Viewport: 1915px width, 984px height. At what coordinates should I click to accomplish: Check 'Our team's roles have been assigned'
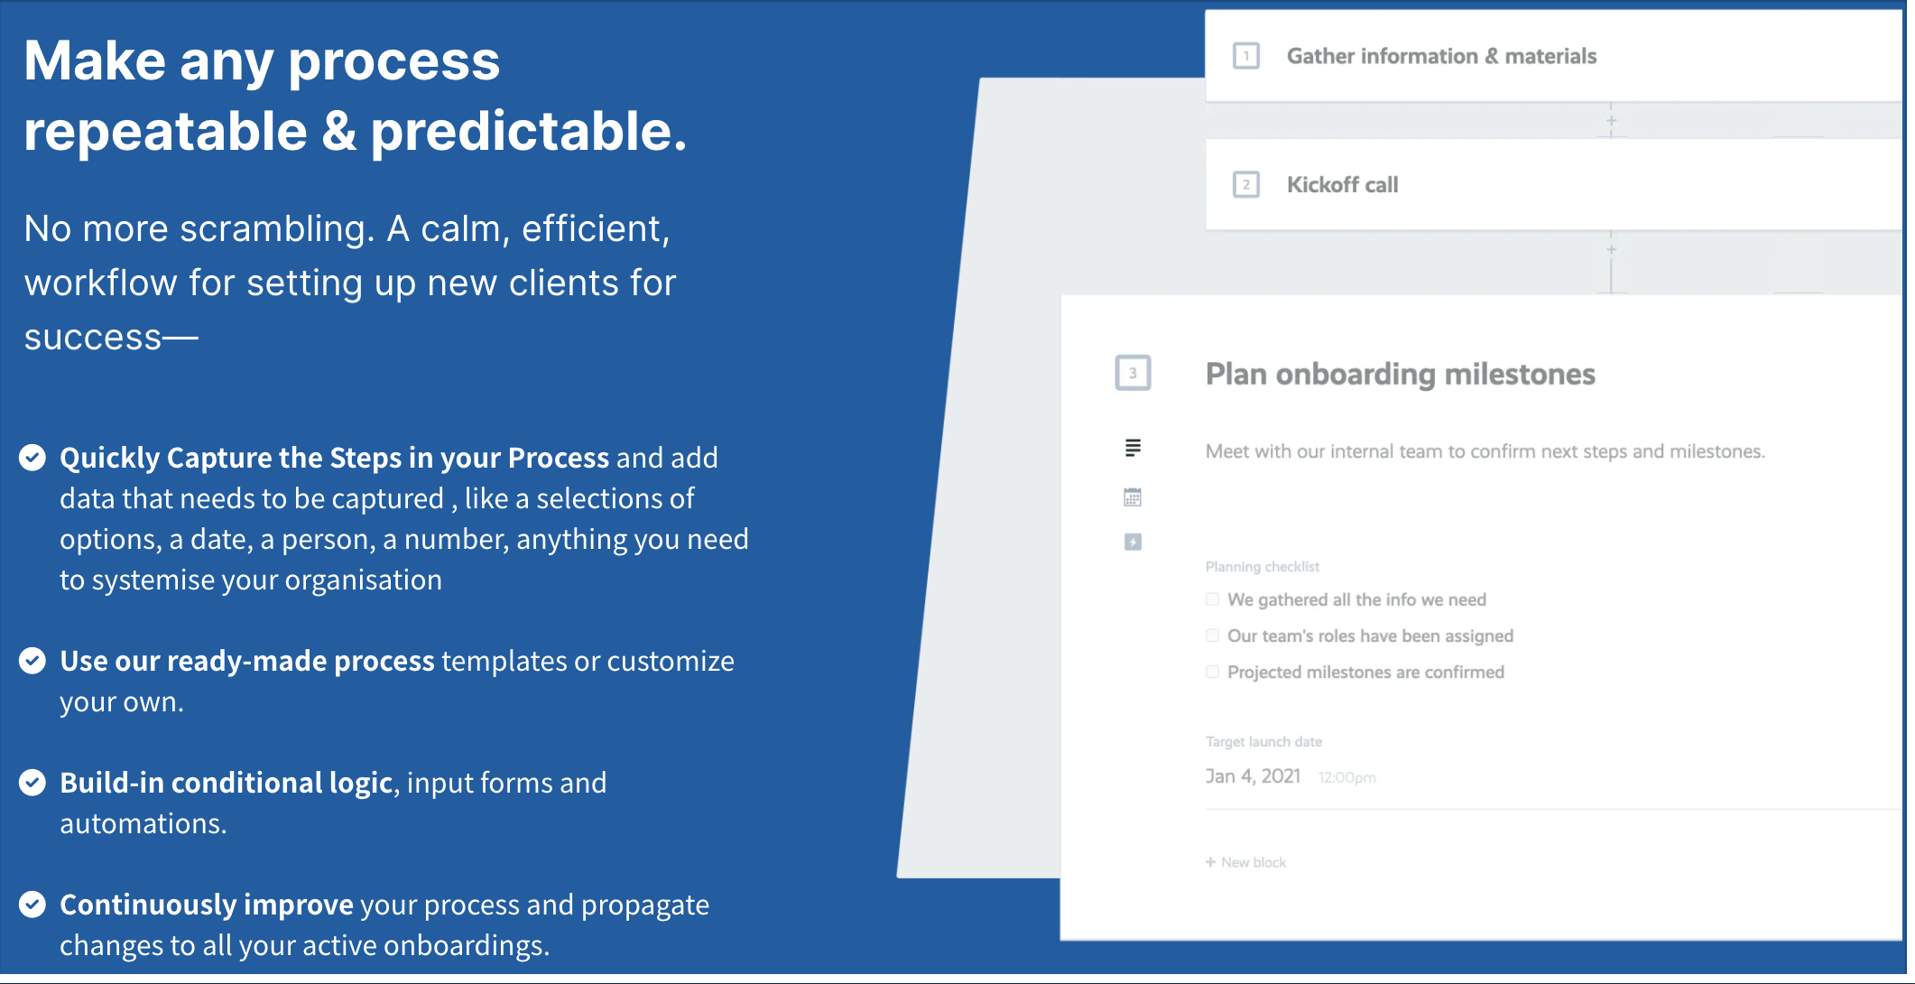pos(1211,635)
